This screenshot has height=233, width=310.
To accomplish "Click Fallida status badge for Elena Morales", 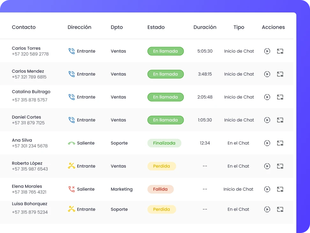I will coord(160,189).
